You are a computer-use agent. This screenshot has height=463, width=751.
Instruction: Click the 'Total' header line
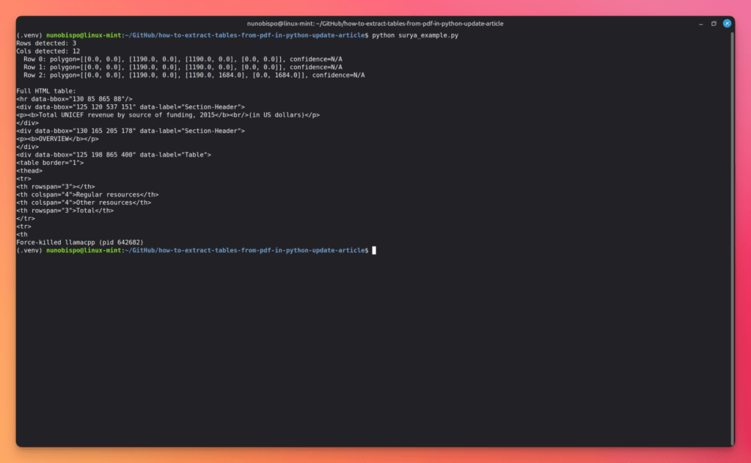coord(65,211)
